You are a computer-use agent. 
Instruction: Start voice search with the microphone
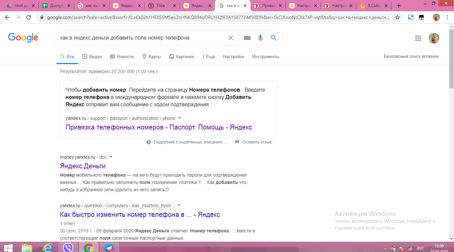click(x=260, y=38)
